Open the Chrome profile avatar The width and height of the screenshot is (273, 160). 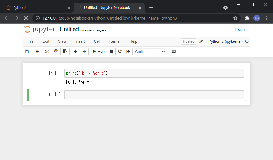tap(257, 18)
